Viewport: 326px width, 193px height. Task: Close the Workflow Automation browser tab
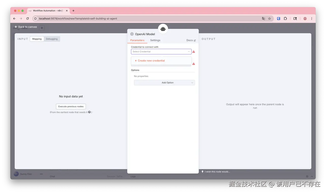67,11
